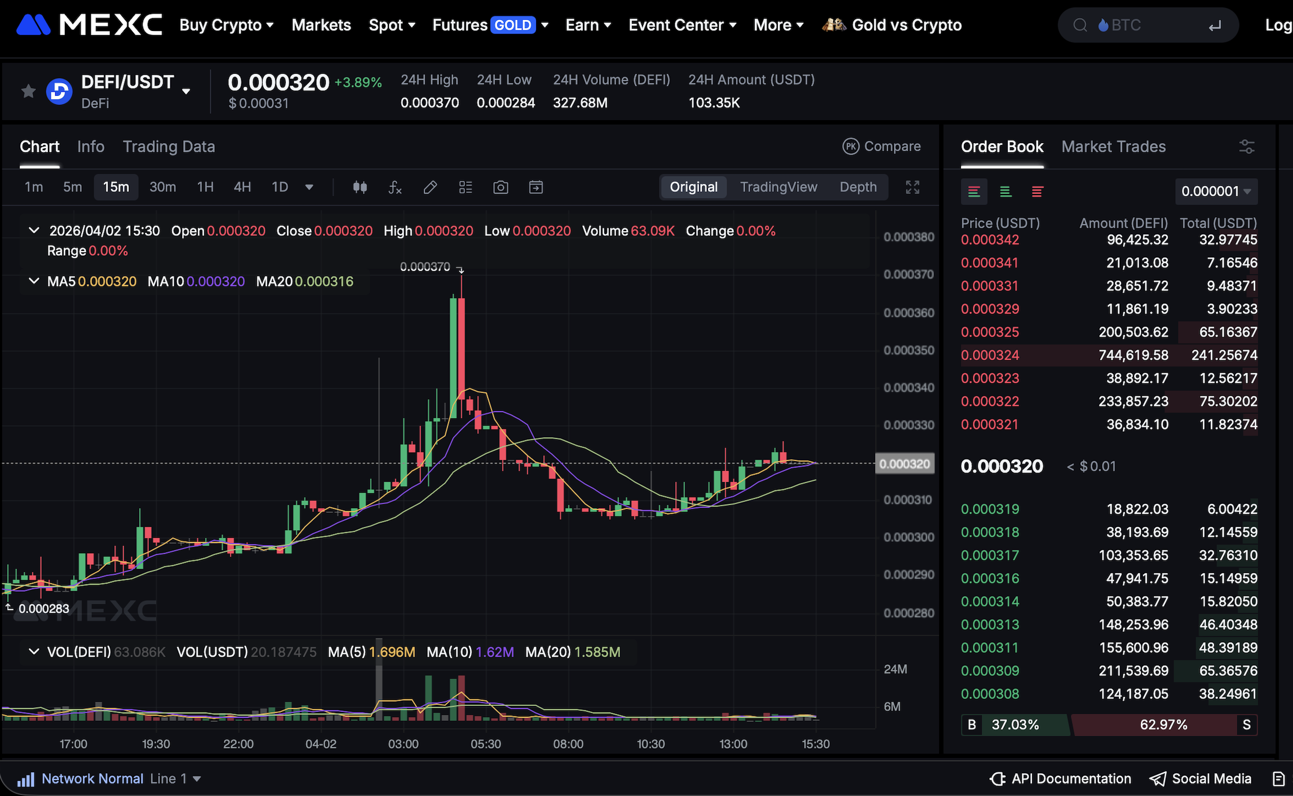This screenshot has width=1293, height=796.
Task: Select the 15m timeframe
Action: [x=116, y=187]
